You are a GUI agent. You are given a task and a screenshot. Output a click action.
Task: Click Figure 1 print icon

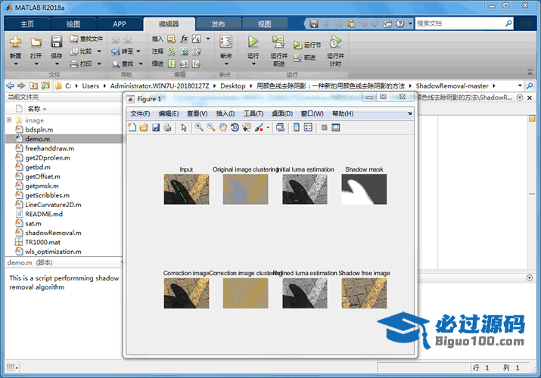(x=167, y=128)
